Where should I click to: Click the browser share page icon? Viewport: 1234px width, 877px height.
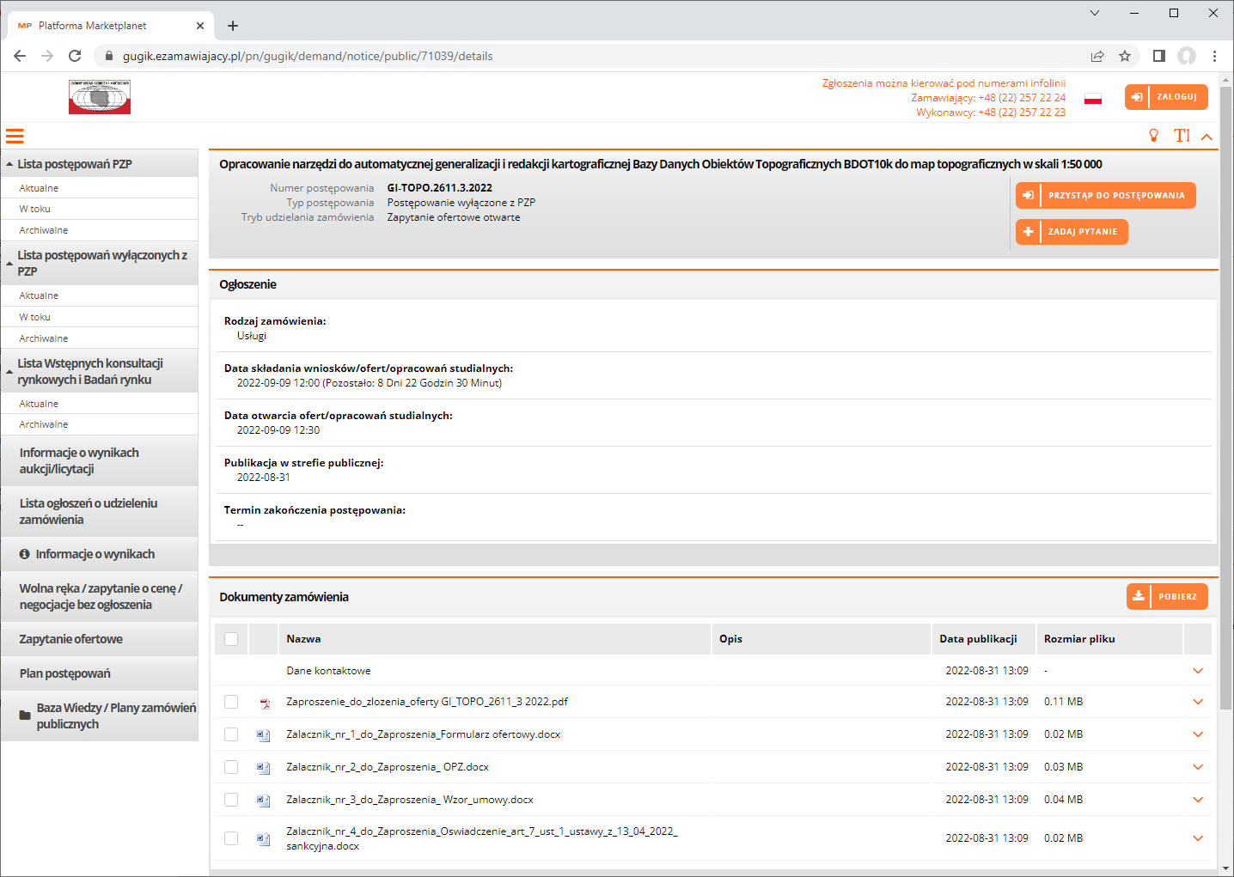[x=1097, y=56]
